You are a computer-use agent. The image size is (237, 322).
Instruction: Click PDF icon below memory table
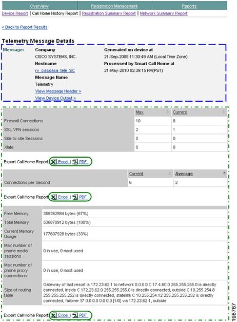pos(75,315)
